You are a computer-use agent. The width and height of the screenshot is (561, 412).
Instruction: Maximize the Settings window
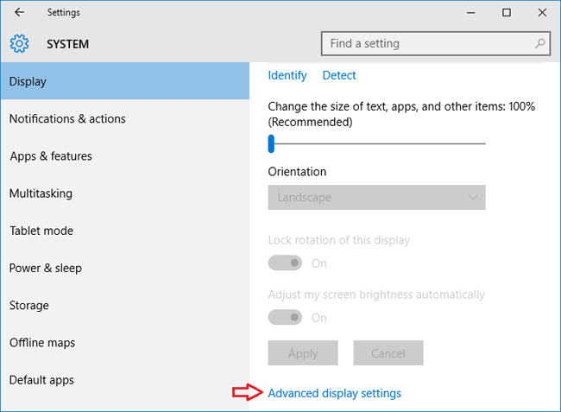point(506,12)
